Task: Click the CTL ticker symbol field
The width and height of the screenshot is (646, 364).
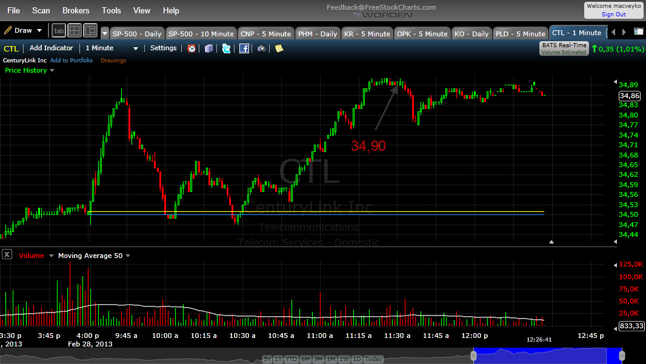Action: [11, 48]
